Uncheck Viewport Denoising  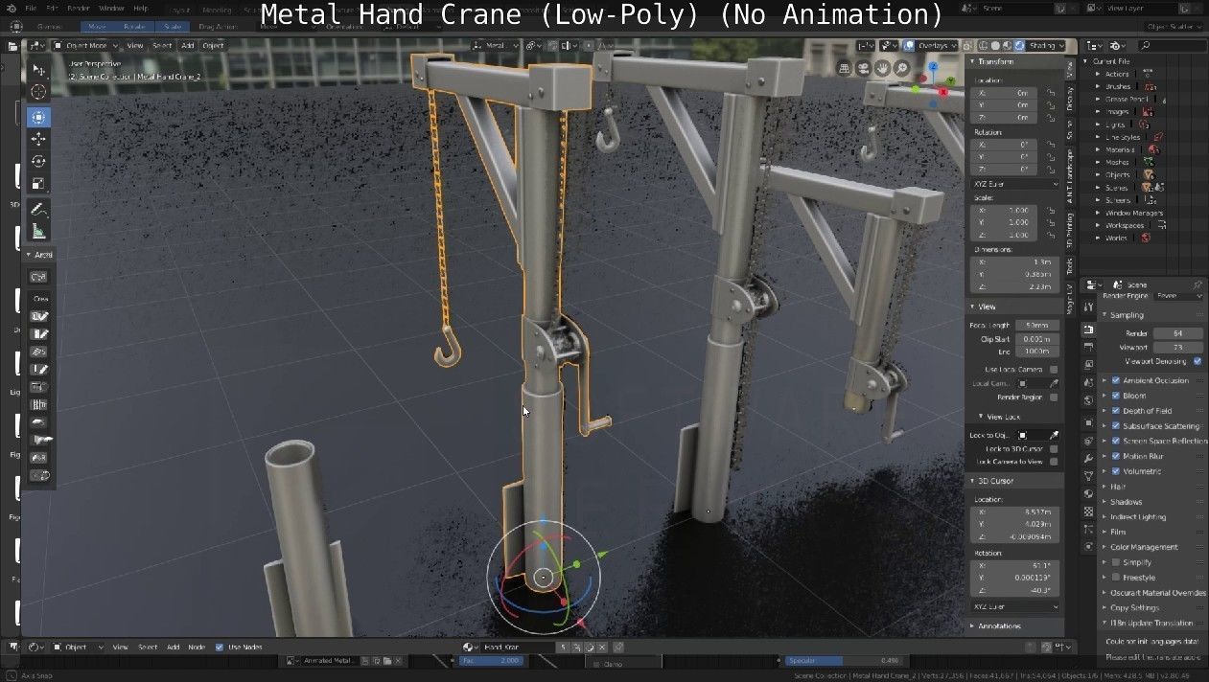1197,361
